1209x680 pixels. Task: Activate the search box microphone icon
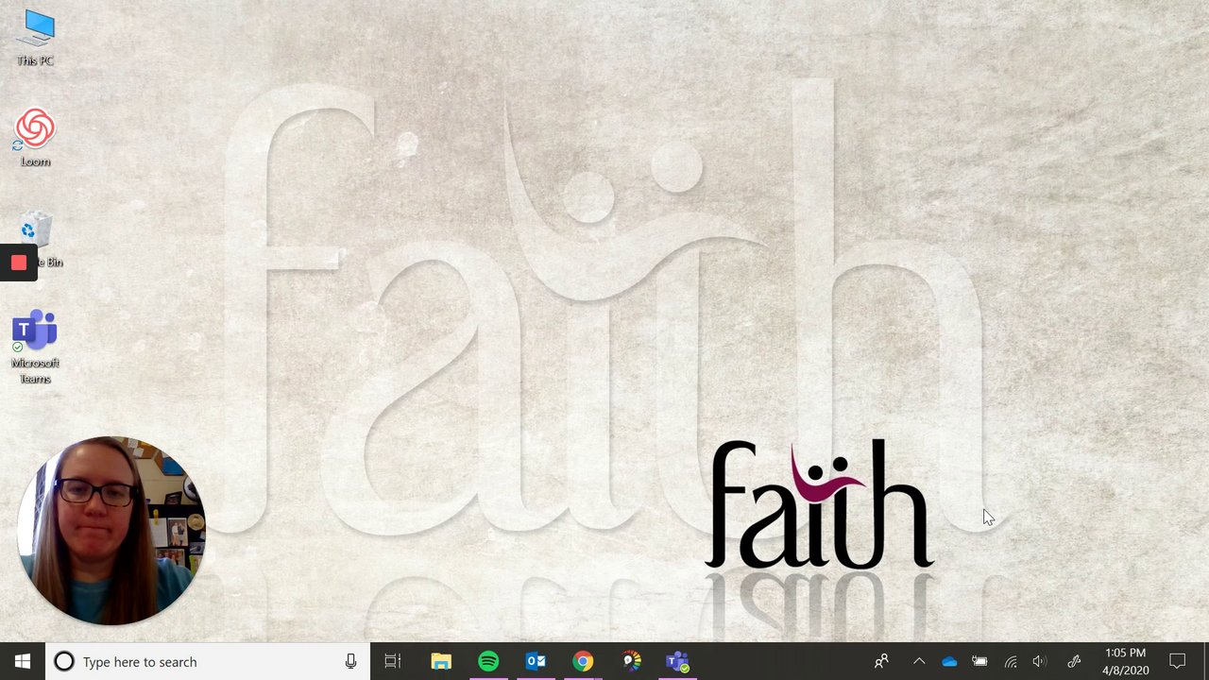pos(350,662)
